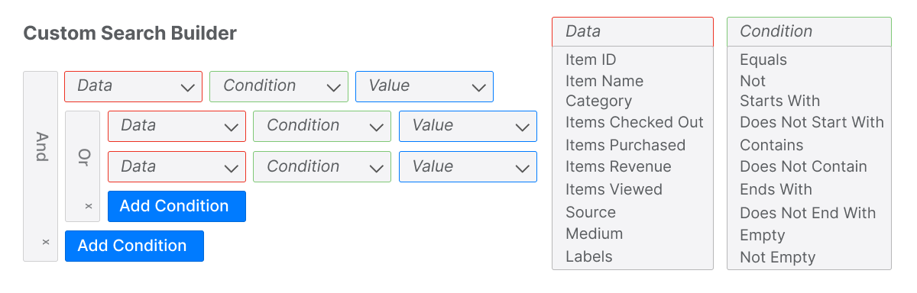Click the outer Add Condition button
The width and height of the screenshot is (917, 293).
tap(134, 246)
